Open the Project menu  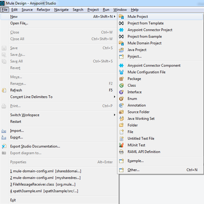pyautogui.click(x=93, y=10)
